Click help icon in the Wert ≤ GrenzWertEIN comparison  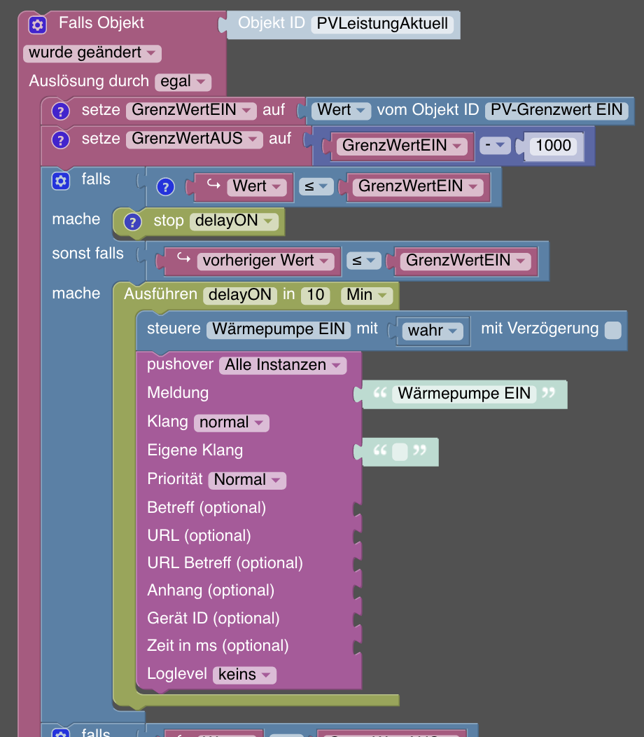click(x=165, y=187)
